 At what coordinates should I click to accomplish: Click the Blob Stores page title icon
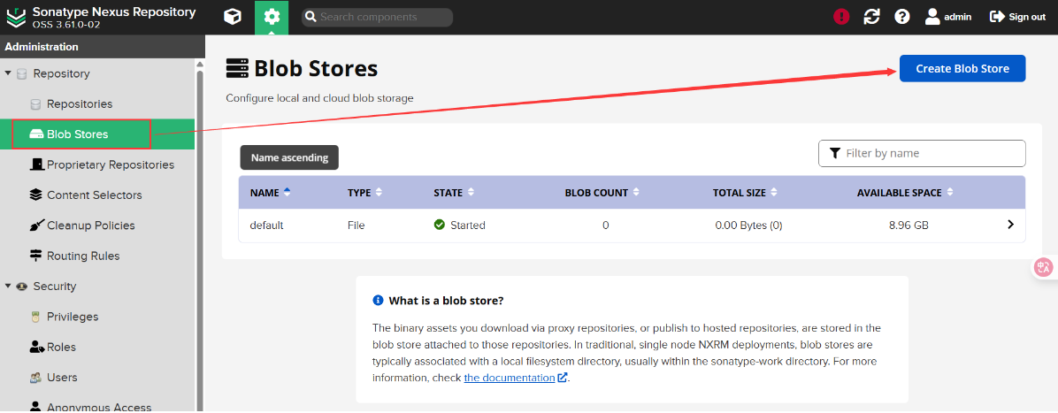(x=237, y=69)
